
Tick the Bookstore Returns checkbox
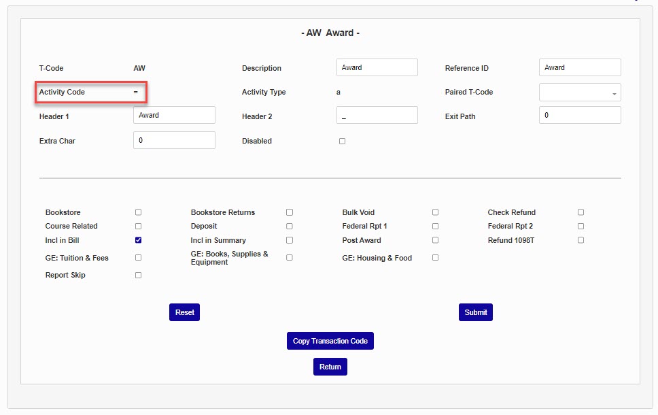tap(290, 212)
